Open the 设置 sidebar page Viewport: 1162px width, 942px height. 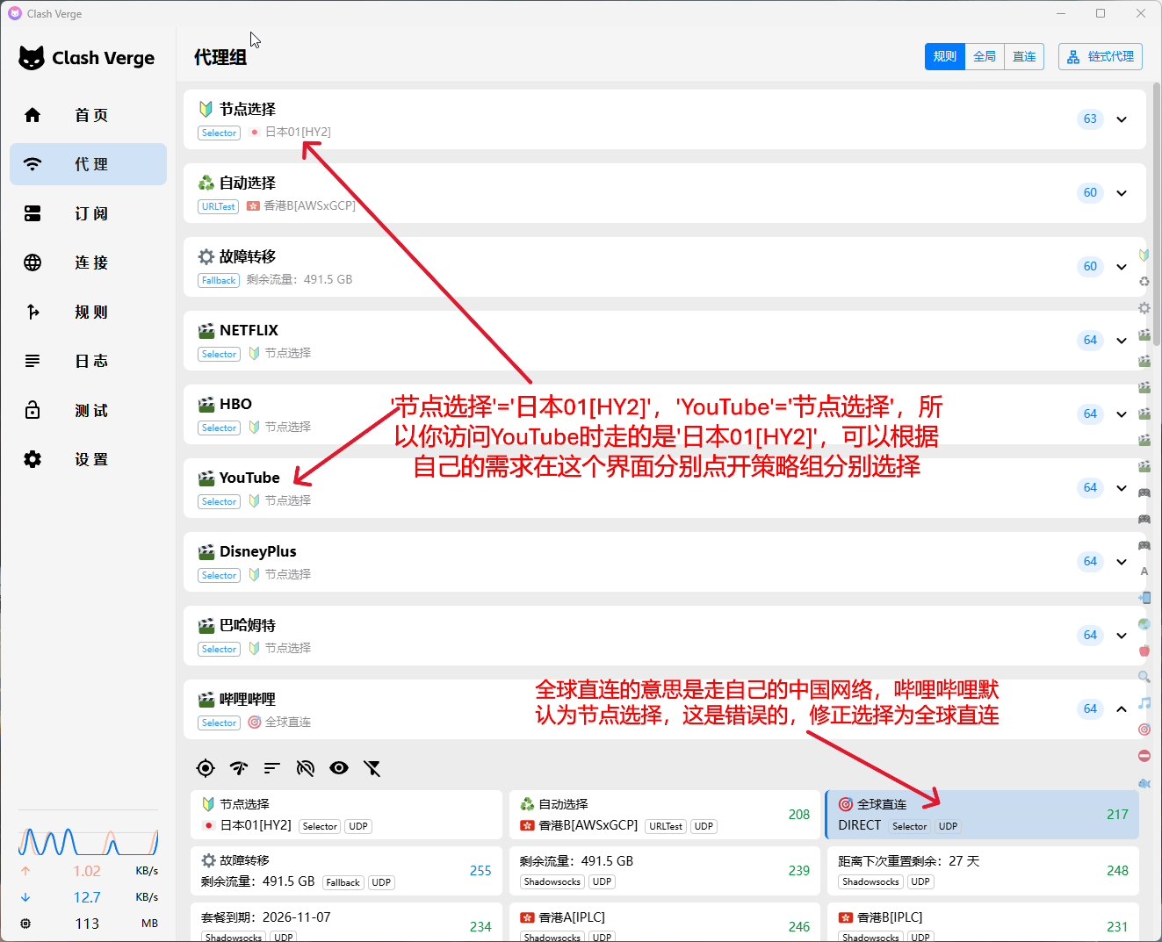88,459
